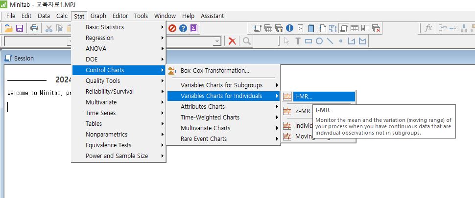Viewport: 475px width, 198px height.
Task: Click the red X delete icon
Action: pyautogui.click(x=232, y=41)
